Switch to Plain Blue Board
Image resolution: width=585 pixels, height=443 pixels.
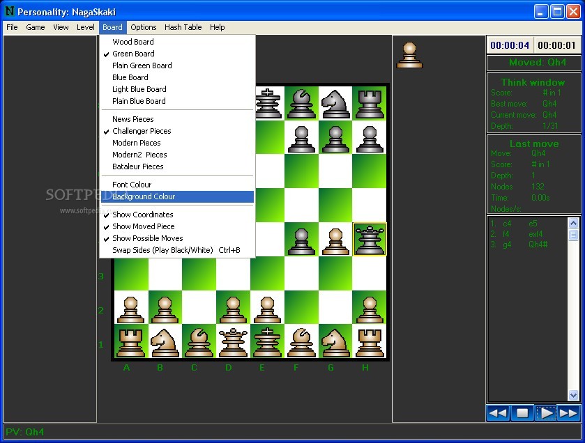178,101
